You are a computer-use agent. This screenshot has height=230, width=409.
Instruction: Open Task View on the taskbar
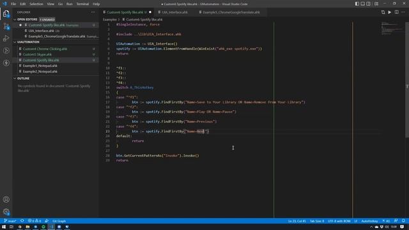(12, 227)
